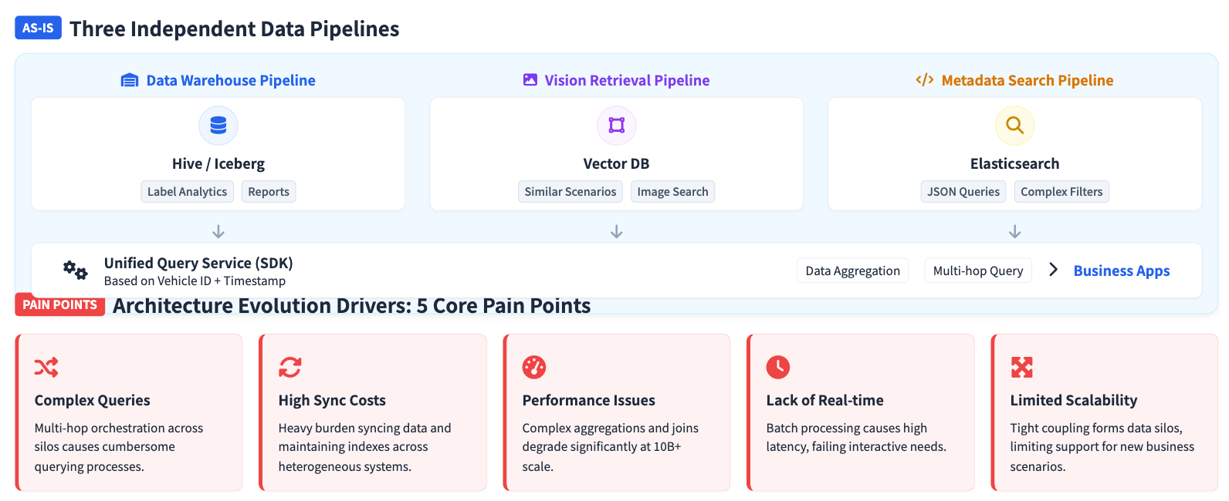The height and width of the screenshot is (501, 1229).
Task: Click the Complex Queries shuffle icon
Action: pyautogui.click(x=46, y=368)
